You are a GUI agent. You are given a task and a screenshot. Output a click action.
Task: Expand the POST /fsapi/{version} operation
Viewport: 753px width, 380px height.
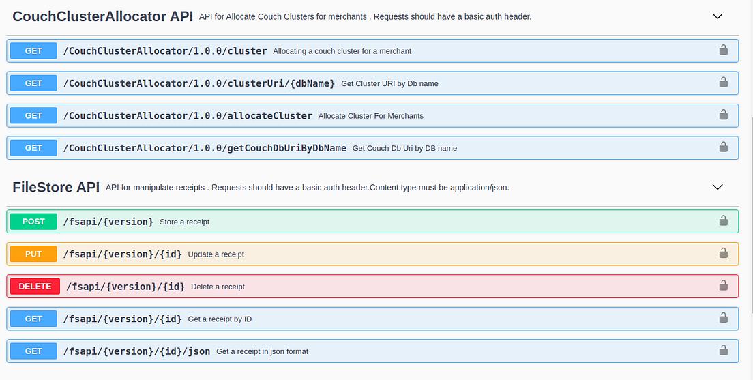click(x=372, y=222)
